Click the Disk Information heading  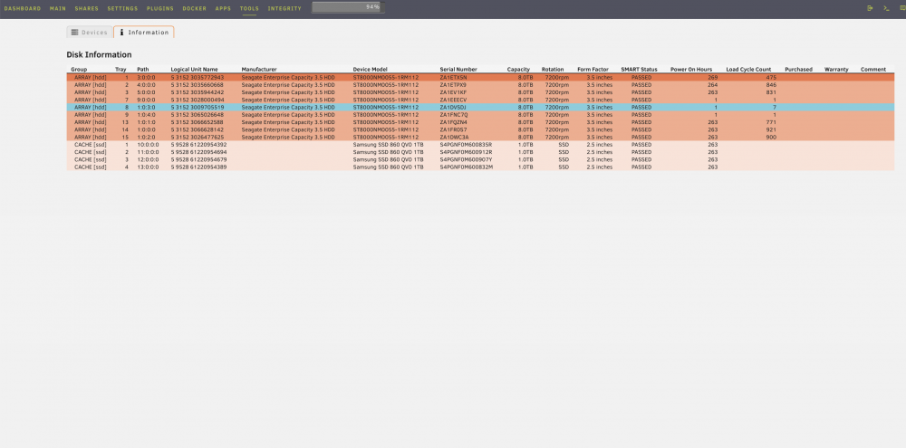(99, 55)
